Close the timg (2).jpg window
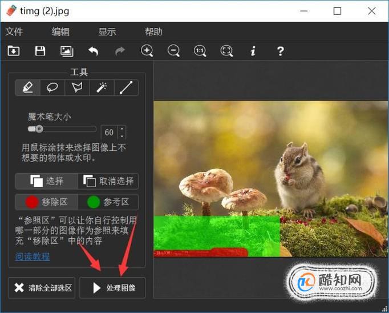 tap(372, 11)
